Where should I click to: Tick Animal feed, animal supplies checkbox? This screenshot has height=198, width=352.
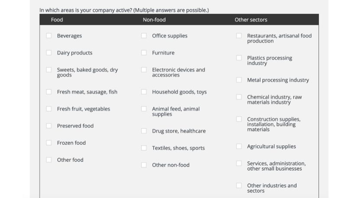[x=144, y=108]
